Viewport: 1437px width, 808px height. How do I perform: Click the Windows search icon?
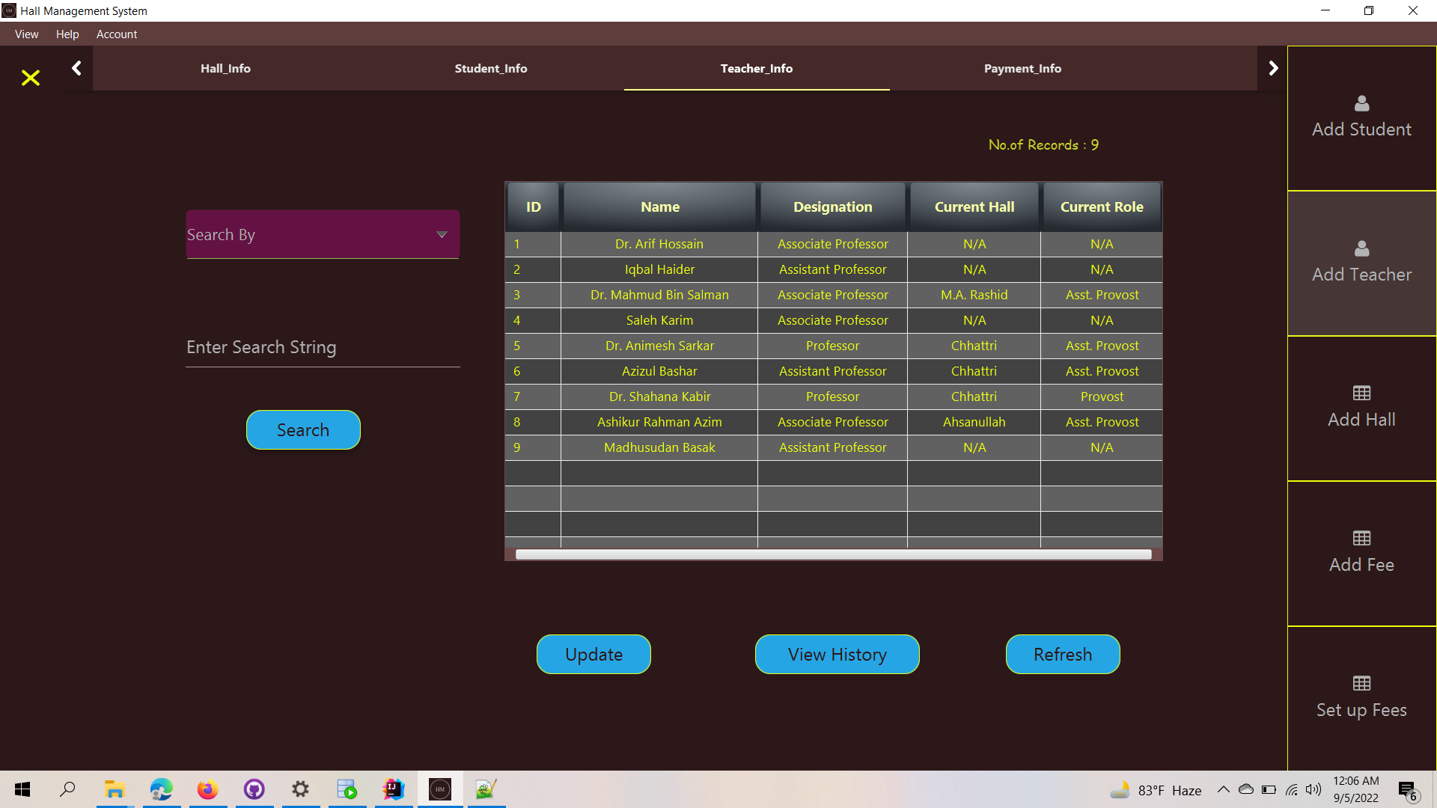click(x=67, y=789)
